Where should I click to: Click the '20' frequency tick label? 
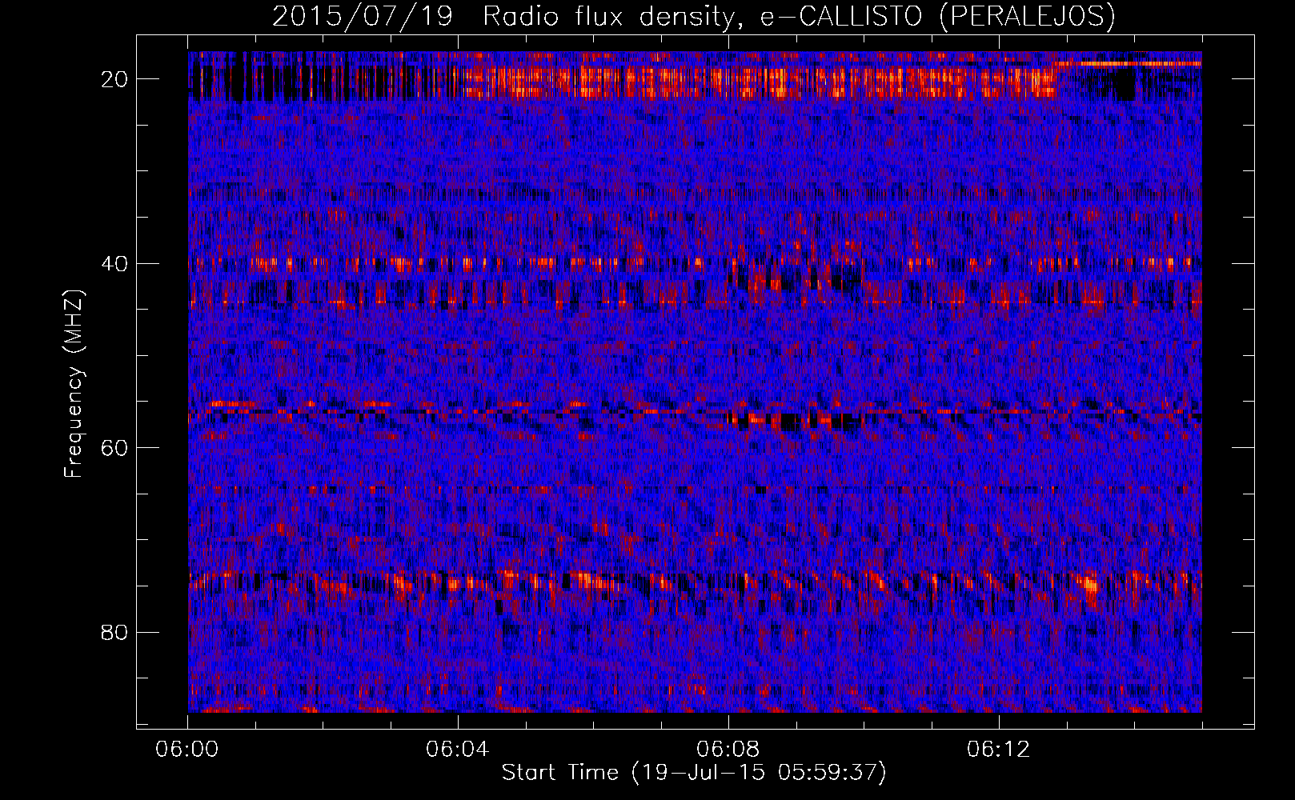pyautogui.click(x=115, y=79)
